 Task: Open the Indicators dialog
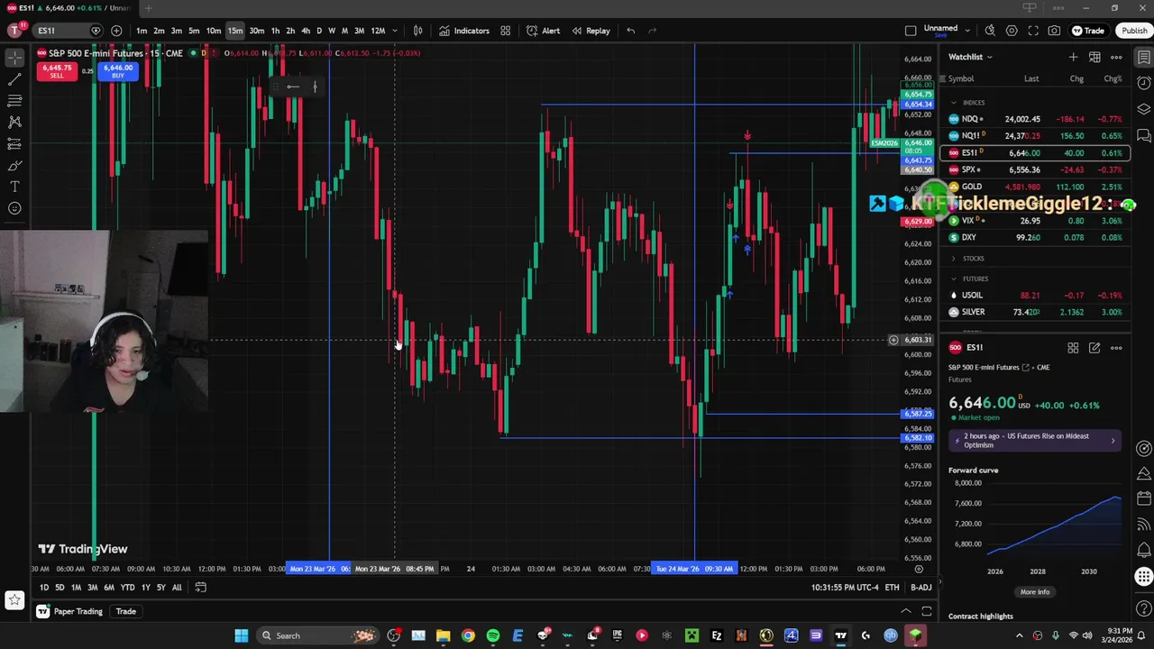(x=464, y=31)
